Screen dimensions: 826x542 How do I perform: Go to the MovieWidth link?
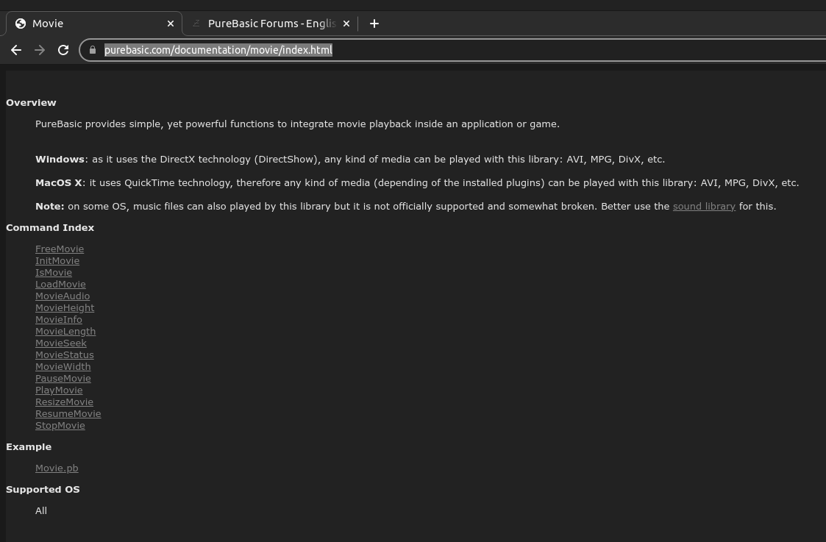pos(63,366)
